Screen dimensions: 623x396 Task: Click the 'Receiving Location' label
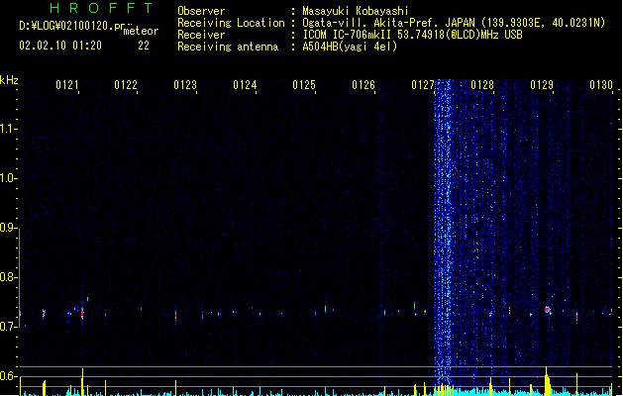click(231, 23)
